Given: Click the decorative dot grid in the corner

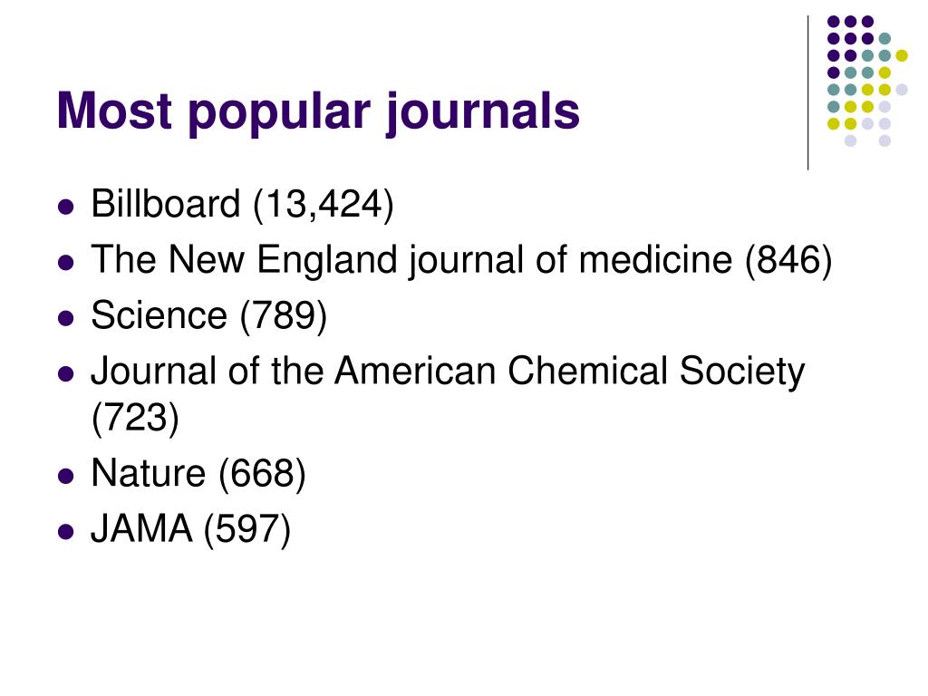Looking at the screenshot, I should (867, 81).
